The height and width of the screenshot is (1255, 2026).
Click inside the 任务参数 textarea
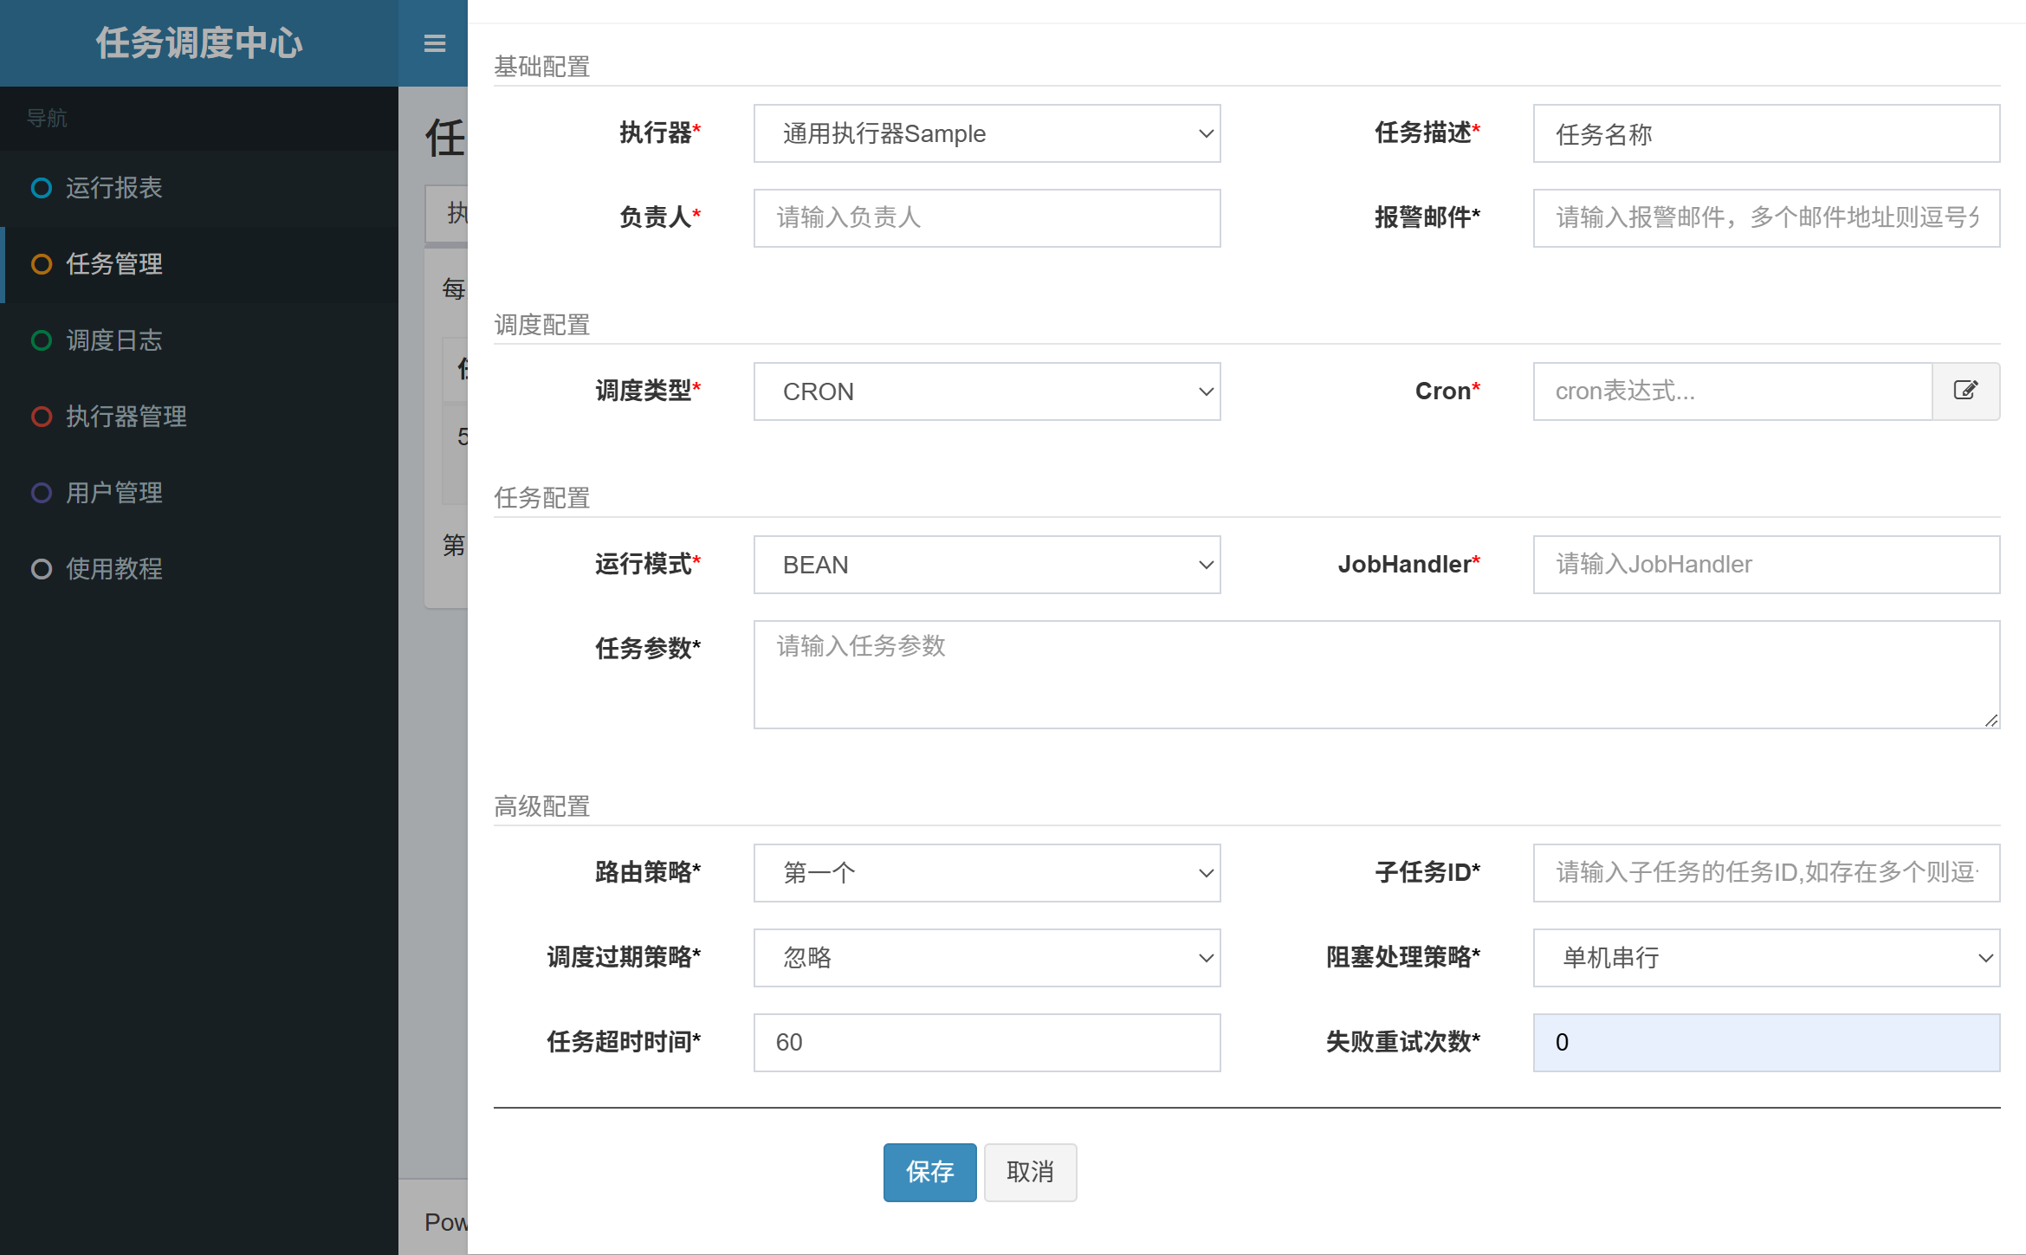pyautogui.click(x=1376, y=675)
